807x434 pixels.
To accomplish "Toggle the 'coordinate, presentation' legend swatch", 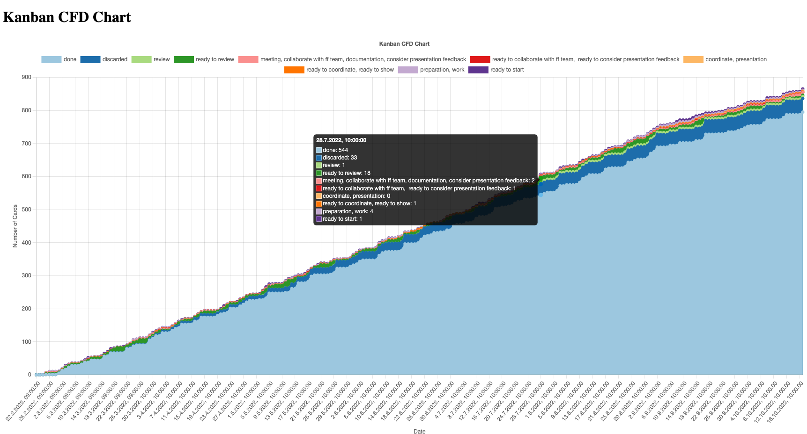I will 693,59.
